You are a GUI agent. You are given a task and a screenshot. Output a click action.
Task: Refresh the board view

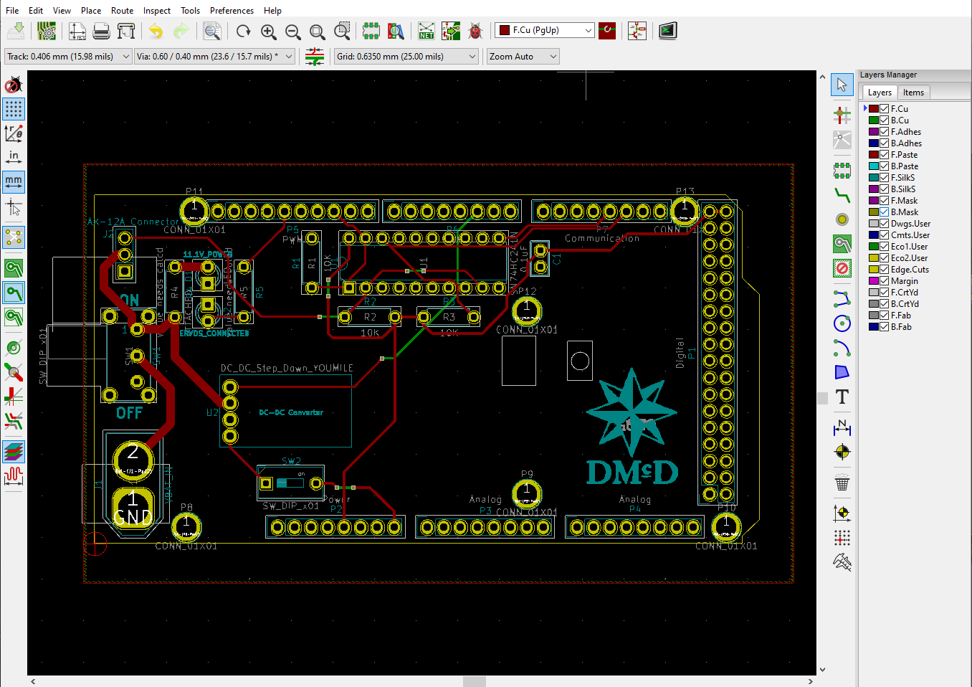(x=244, y=31)
